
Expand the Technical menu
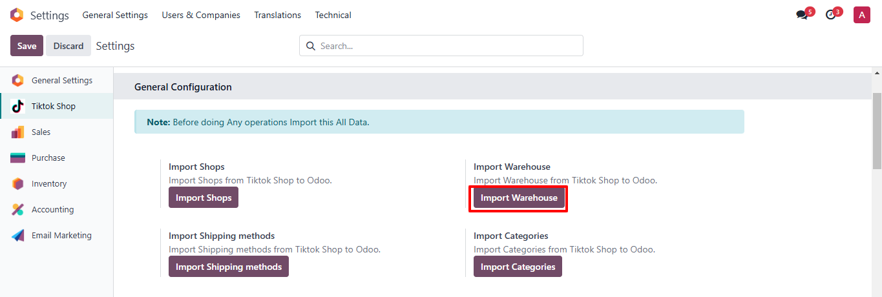[333, 15]
